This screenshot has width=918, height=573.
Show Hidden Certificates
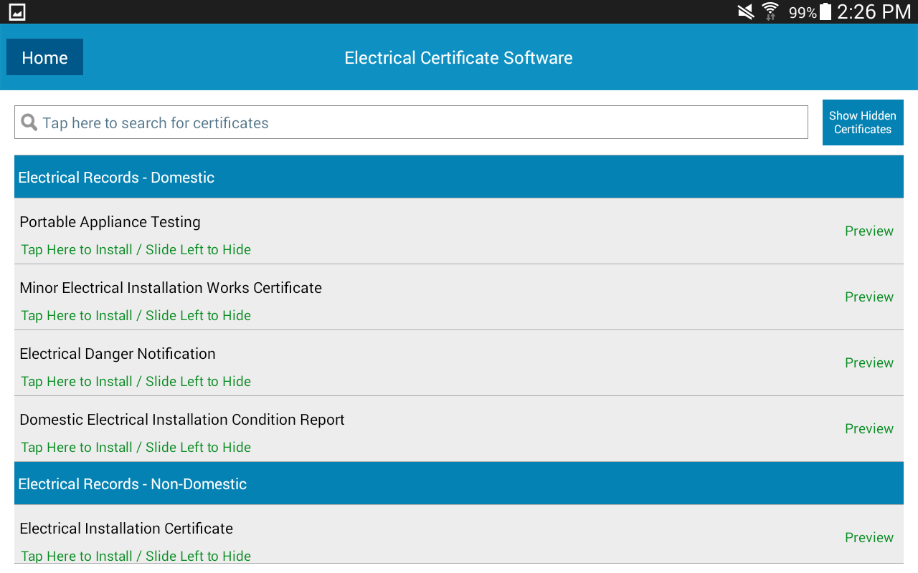[x=862, y=122]
